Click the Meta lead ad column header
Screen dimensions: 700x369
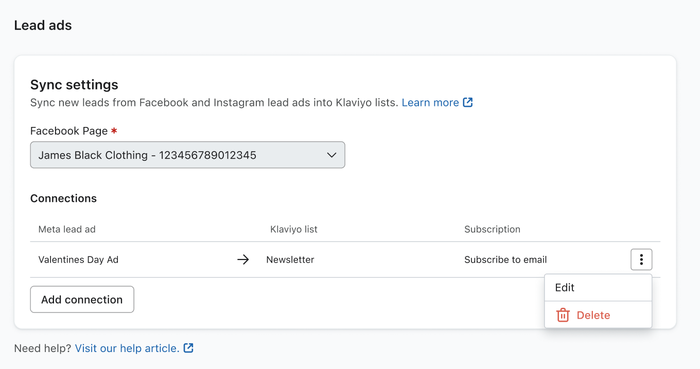coord(67,229)
